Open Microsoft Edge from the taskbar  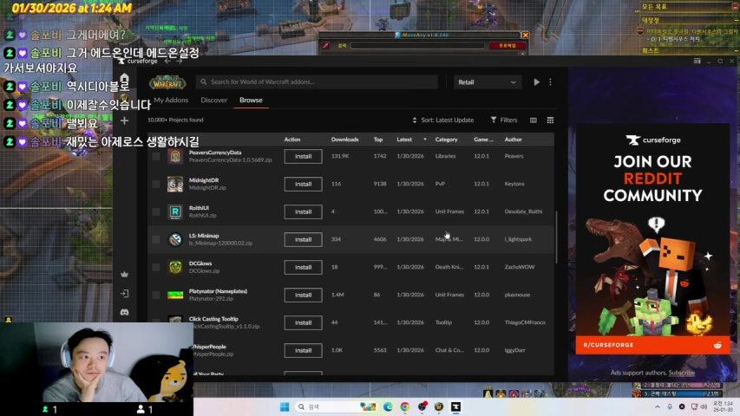click(x=388, y=406)
